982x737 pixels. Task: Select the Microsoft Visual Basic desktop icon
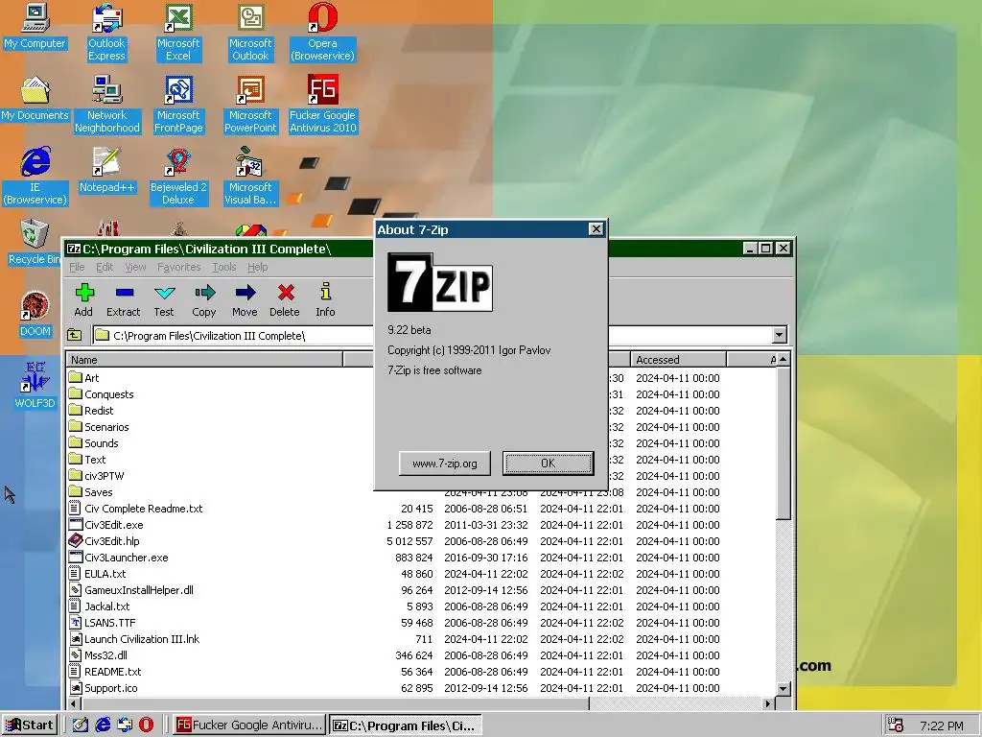(x=250, y=177)
